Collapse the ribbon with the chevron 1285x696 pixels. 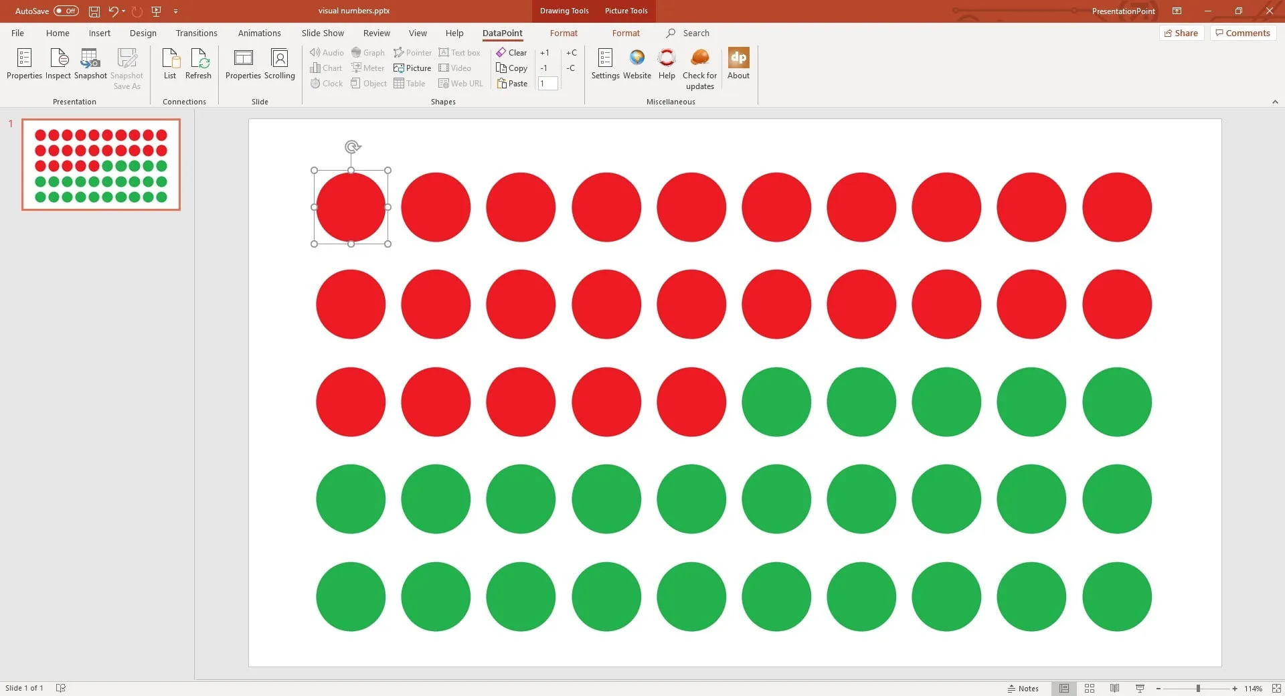[1275, 102]
